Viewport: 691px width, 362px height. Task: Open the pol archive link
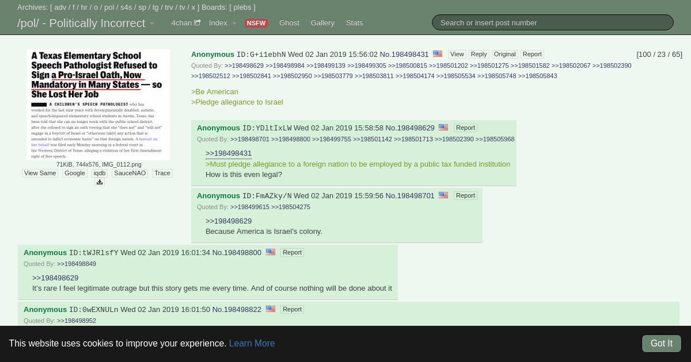[109, 7]
